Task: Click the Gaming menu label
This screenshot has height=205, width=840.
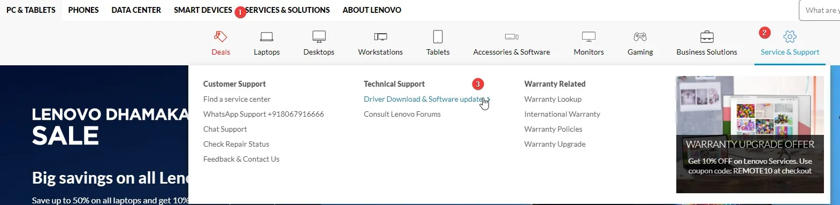Action: pyautogui.click(x=640, y=52)
